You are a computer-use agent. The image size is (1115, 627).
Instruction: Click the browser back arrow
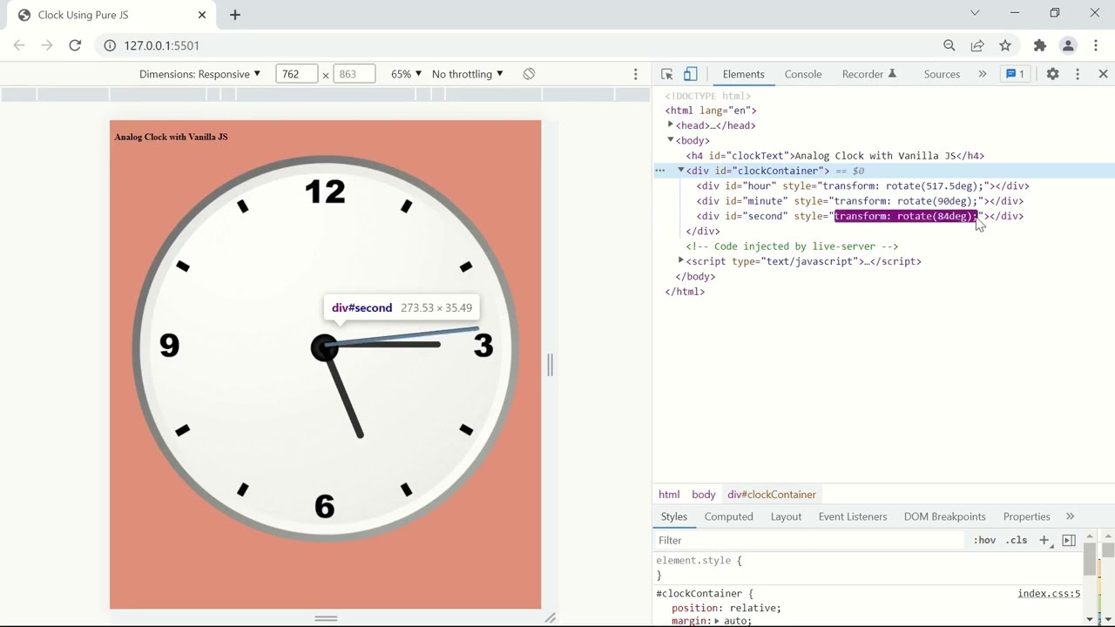tap(19, 45)
